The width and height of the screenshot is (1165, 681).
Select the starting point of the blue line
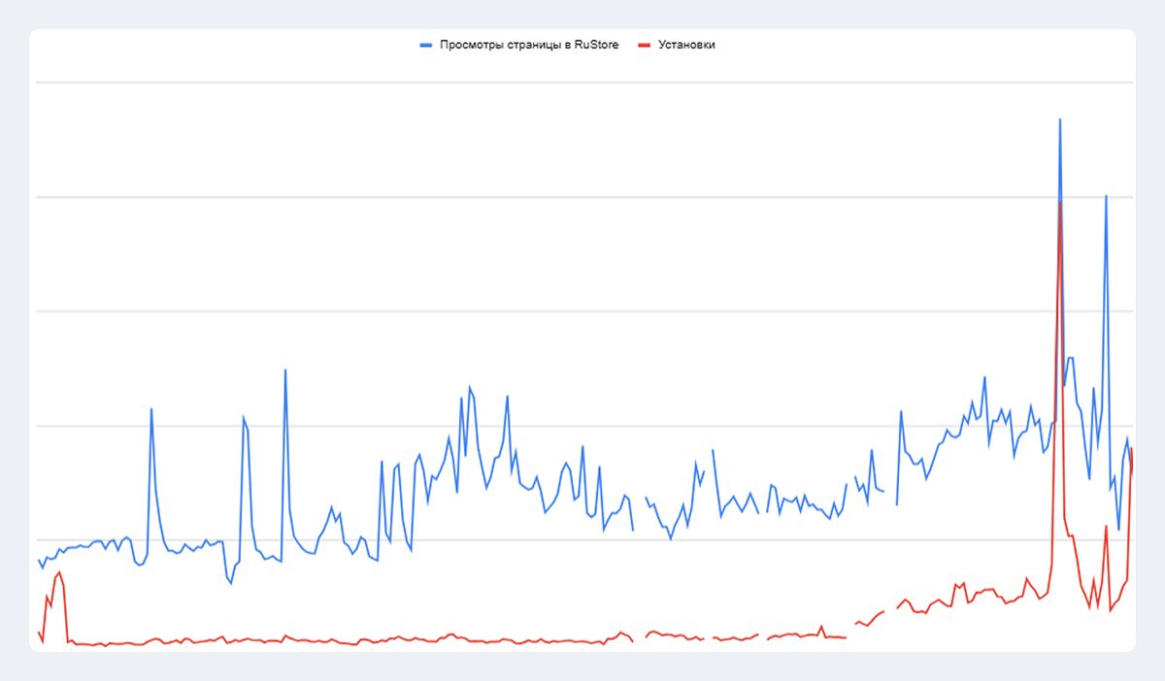tap(39, 560)
